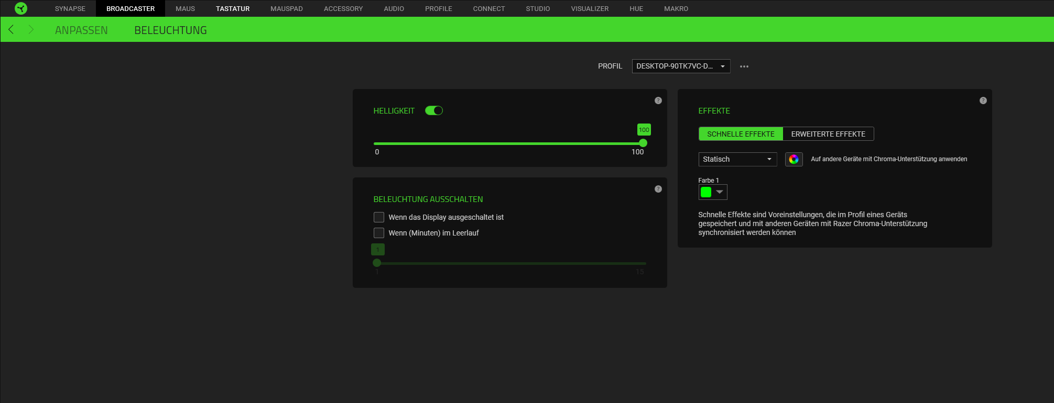Open the Audio tab
This screenshot has width=1054, height=403.
394,8
